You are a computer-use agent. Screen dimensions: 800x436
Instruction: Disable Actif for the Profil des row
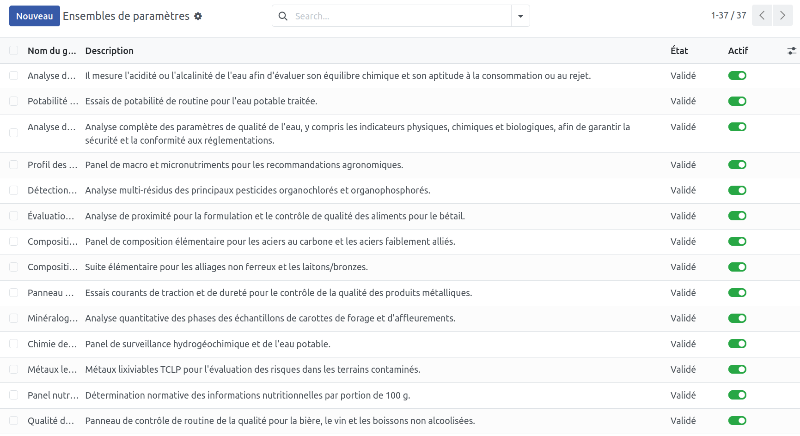tap(737, 165)
